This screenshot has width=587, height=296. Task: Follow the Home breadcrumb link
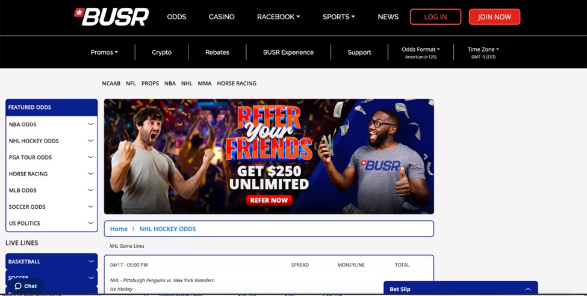(119, 229)
